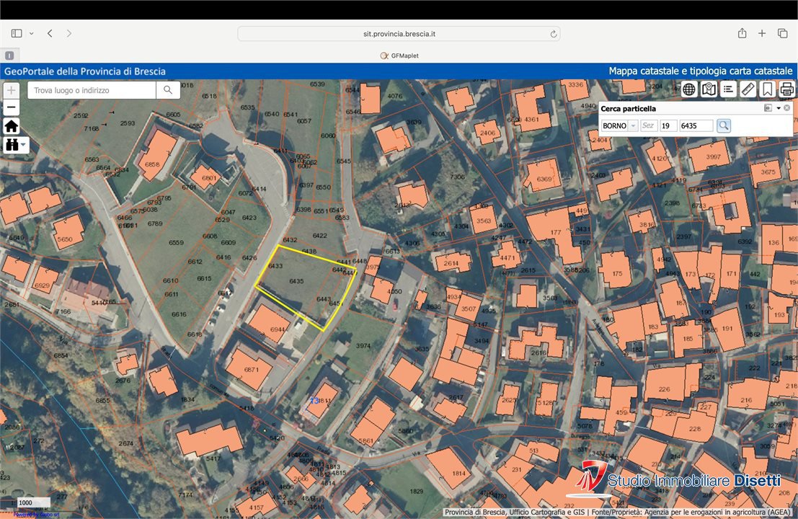Open Safari sidebar options chevron

(x=31, y=34)
